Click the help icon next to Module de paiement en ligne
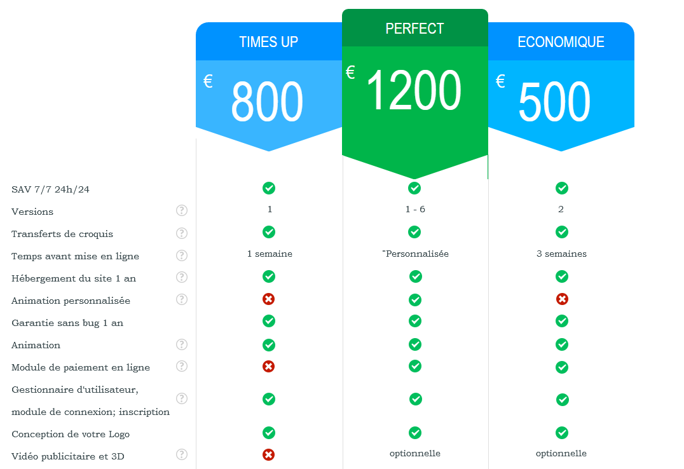 [182, 366]
